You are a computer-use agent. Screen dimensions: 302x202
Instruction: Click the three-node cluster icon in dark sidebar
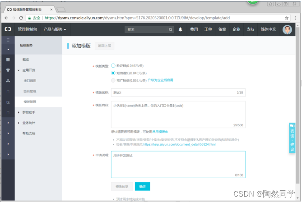pyautogui.click(x=8, y=81)
